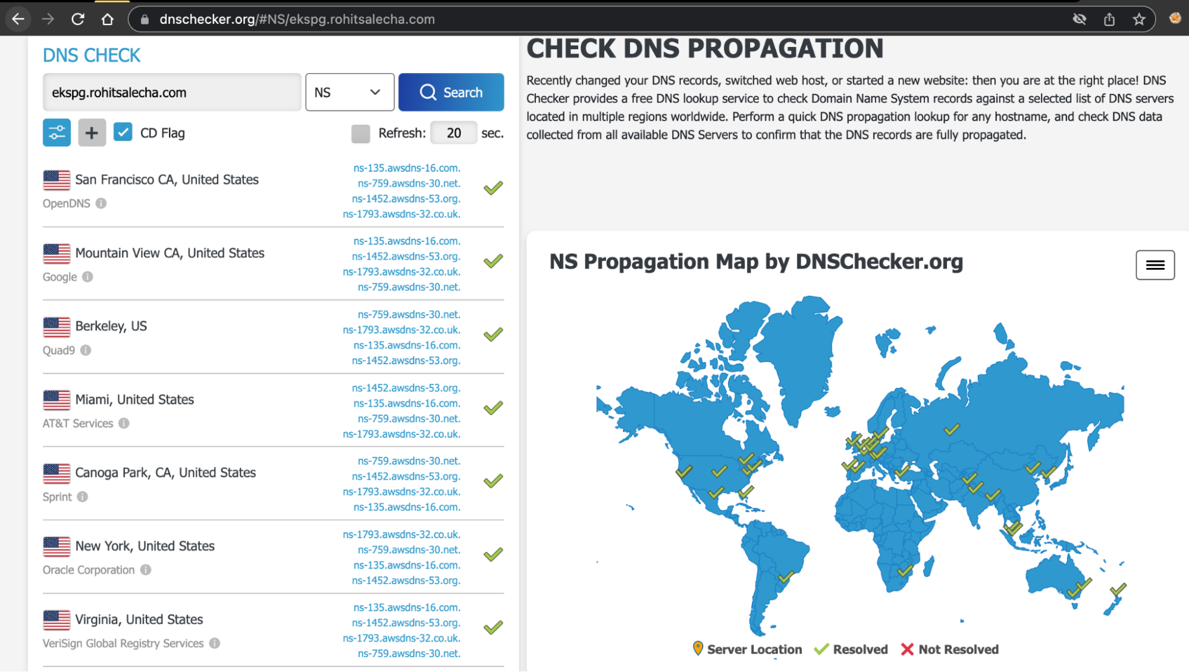The width and height of the screenshot is (1189, 672).
Task: Click 'New York, United States' location text
Action: click(x=145, y=545)
